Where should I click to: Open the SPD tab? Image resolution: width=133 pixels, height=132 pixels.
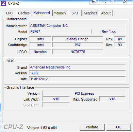(75, 13)
